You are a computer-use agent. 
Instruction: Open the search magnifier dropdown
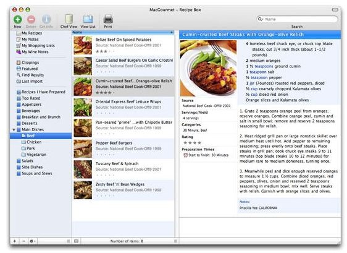coord(261,19)
